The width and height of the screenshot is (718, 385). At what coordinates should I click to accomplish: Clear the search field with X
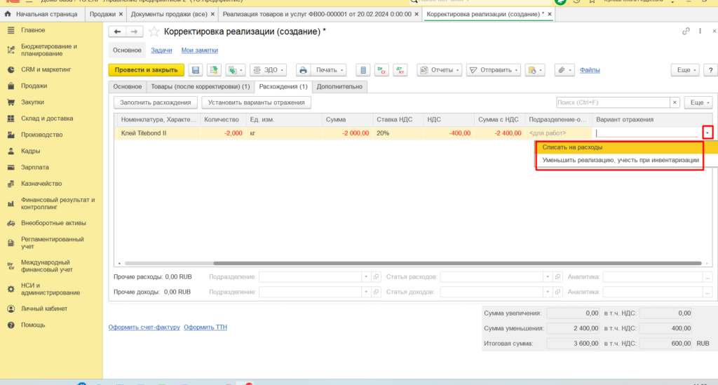point(675,102)
